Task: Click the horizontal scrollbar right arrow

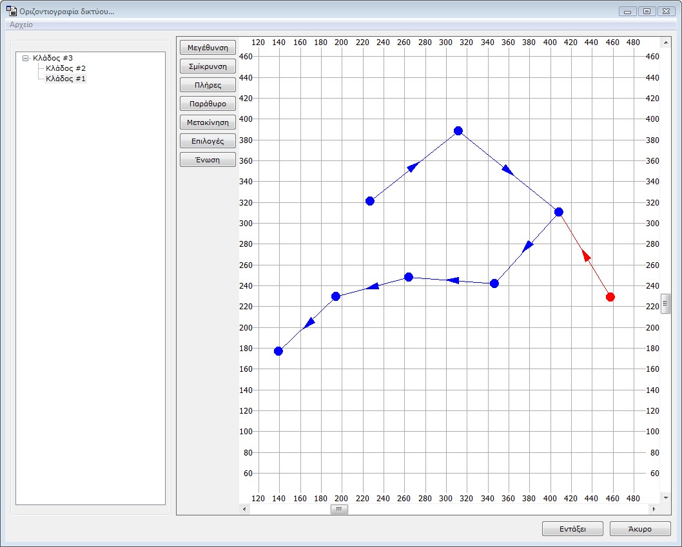Action: (653, 509)
